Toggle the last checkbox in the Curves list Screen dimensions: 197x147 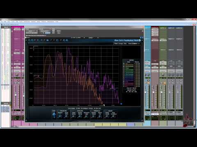click(x=124, y=86)
